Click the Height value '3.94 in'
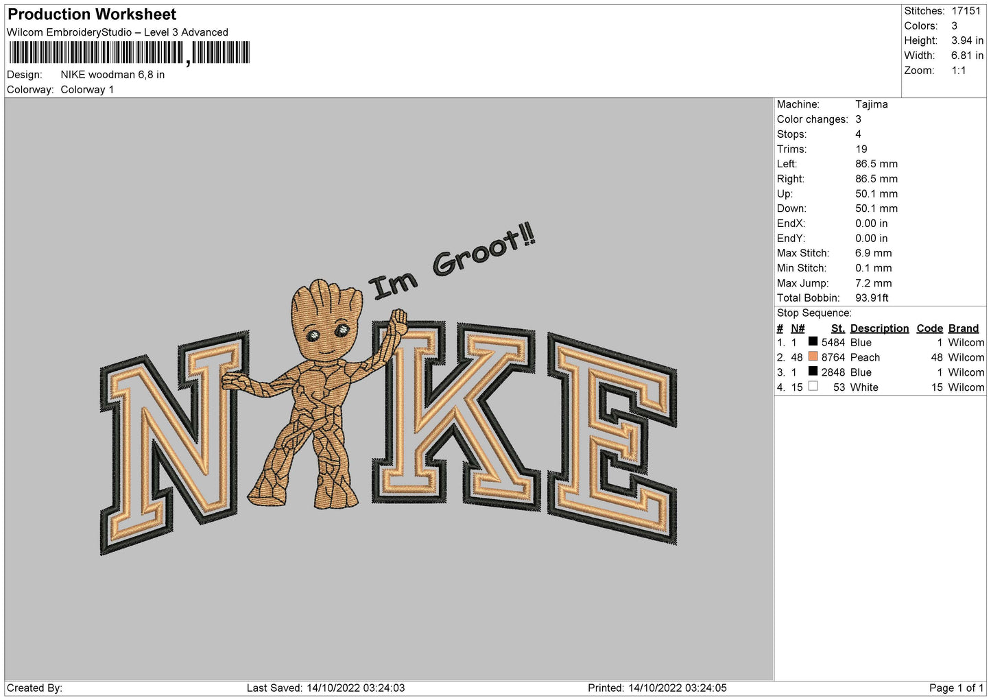 [x=967, y=40]
